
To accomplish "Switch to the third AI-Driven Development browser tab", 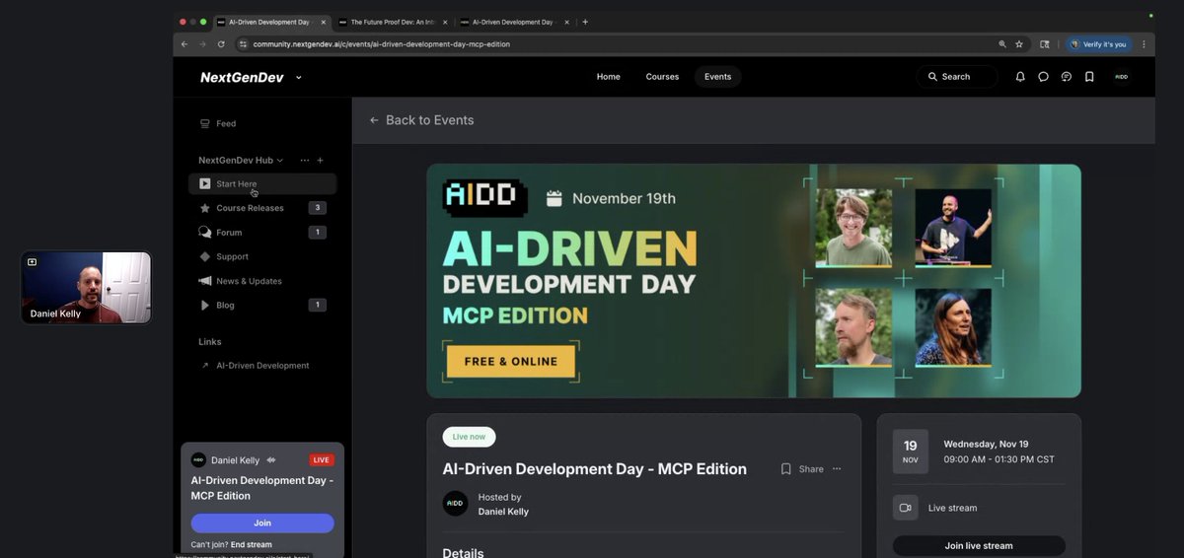I will coord(513,22).
